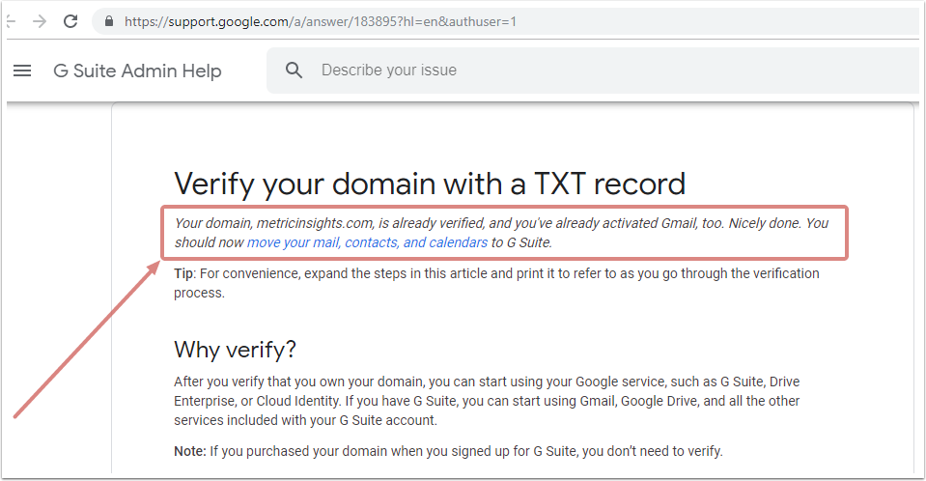
Task: View site info via the lock icon
Action: coord(107,20)
